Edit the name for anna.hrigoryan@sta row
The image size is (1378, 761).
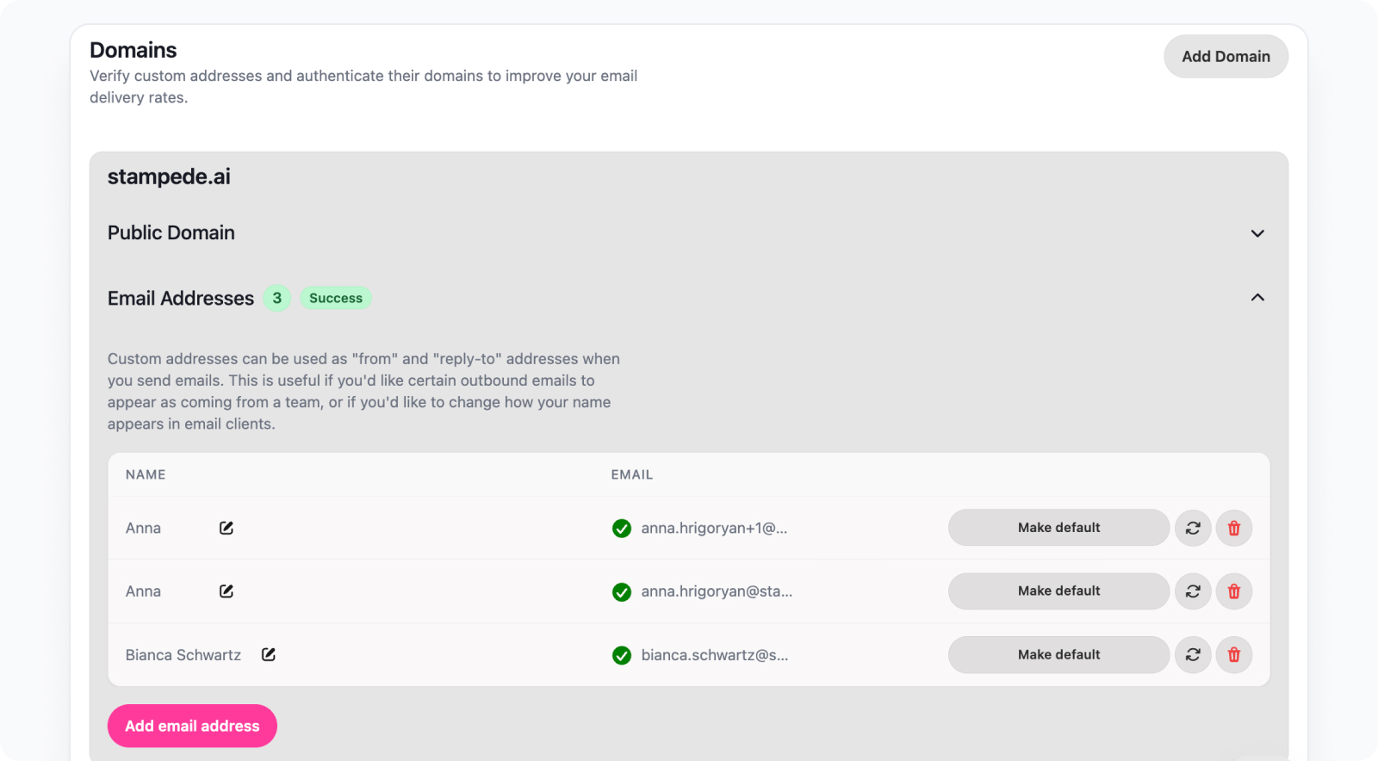coord(227,591)
